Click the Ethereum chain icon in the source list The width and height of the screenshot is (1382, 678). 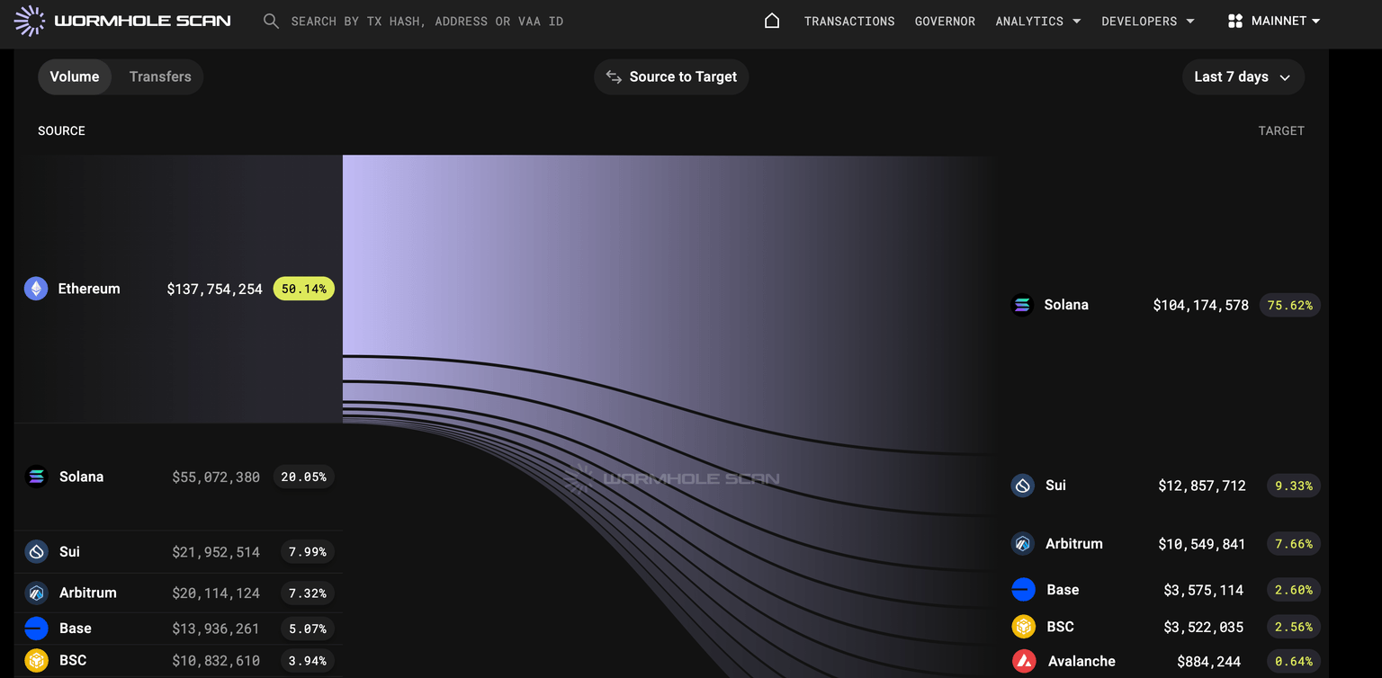(x=35, y=288)
